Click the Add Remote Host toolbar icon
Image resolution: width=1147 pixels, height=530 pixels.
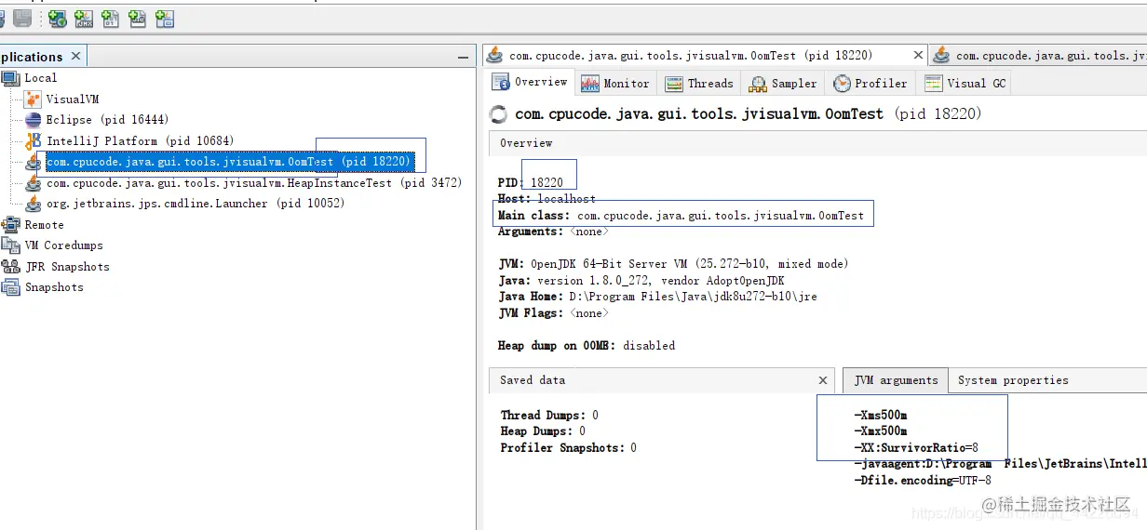point(58,18)
